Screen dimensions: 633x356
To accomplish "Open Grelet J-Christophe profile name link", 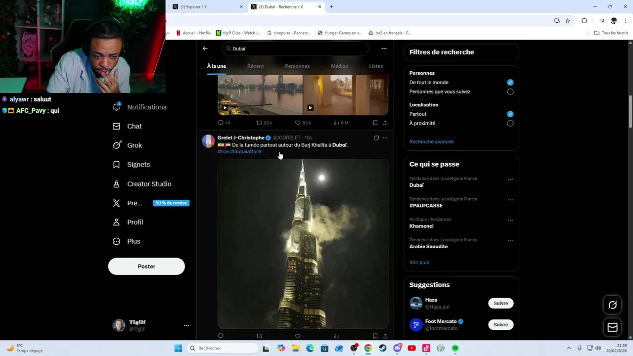I will [241, 138].
